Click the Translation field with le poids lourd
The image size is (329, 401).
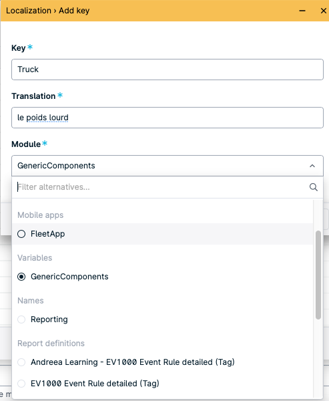168,118
